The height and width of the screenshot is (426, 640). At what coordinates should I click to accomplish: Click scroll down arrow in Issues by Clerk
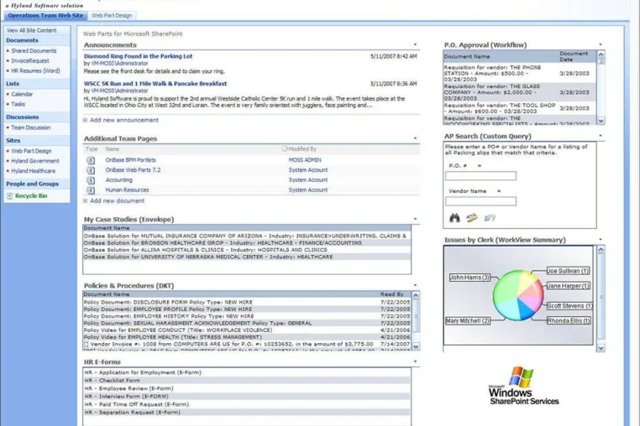click(601, 348)
